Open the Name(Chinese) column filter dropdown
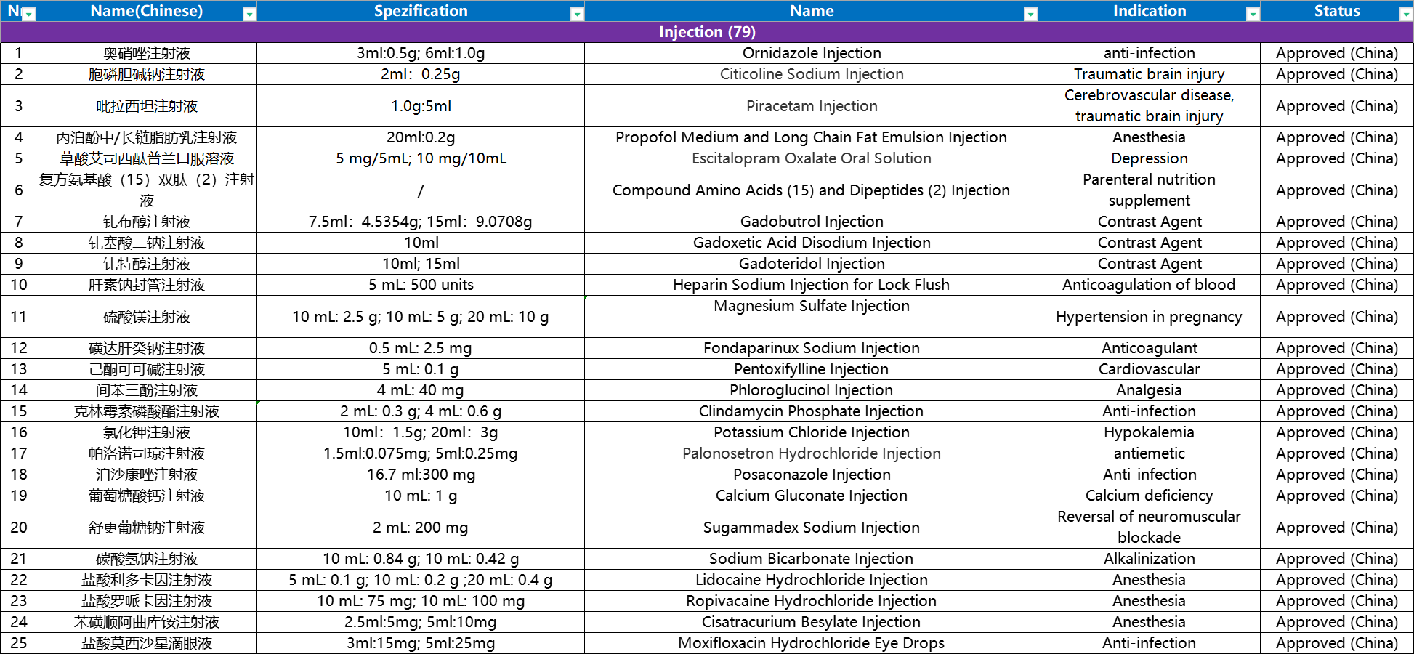Image resolution: width=1414 pixels, height=654 pixels. click(x=249, y=15)
